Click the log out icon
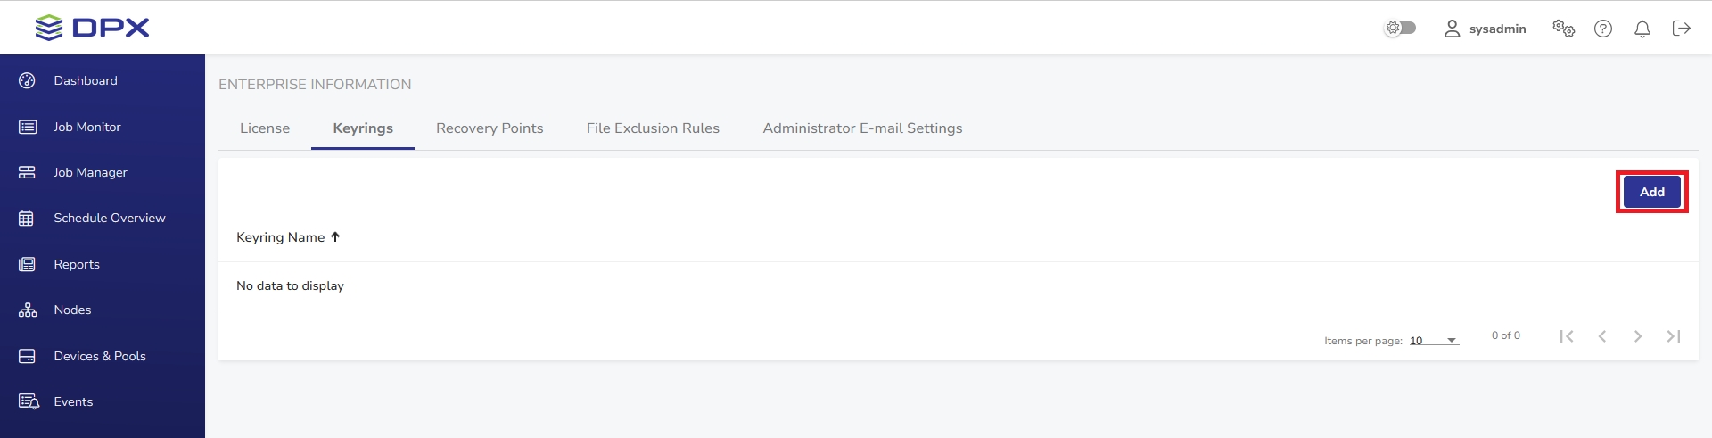1712x438 pixels. (1682, 29)
